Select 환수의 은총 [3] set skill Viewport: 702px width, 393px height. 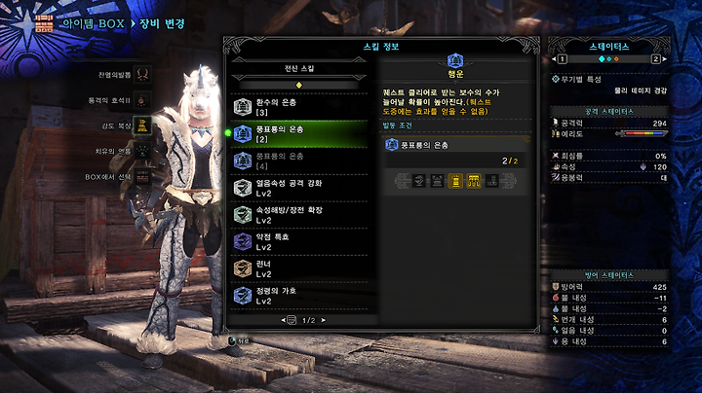tap(299, 107)
